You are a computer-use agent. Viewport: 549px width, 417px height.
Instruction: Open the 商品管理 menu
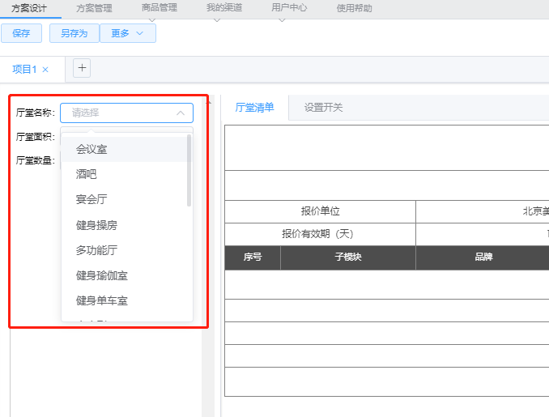pos(159,8)
